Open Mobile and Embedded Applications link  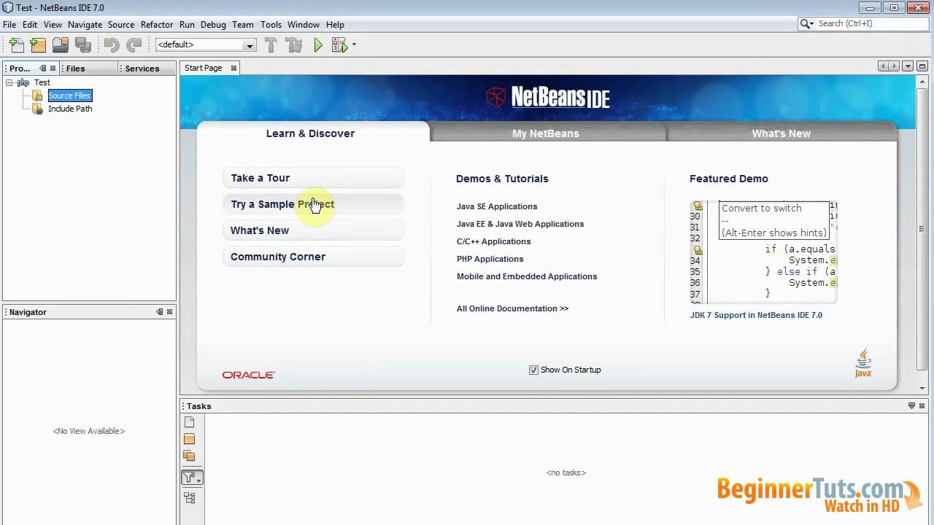[x=527, y=276]
